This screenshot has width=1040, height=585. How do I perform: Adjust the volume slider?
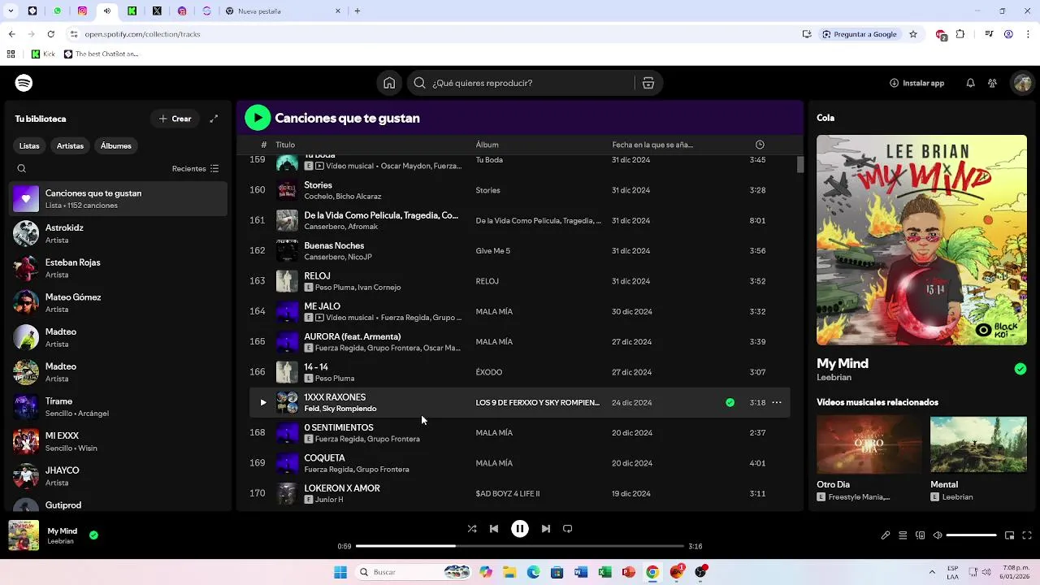click(x=972, y=535)
